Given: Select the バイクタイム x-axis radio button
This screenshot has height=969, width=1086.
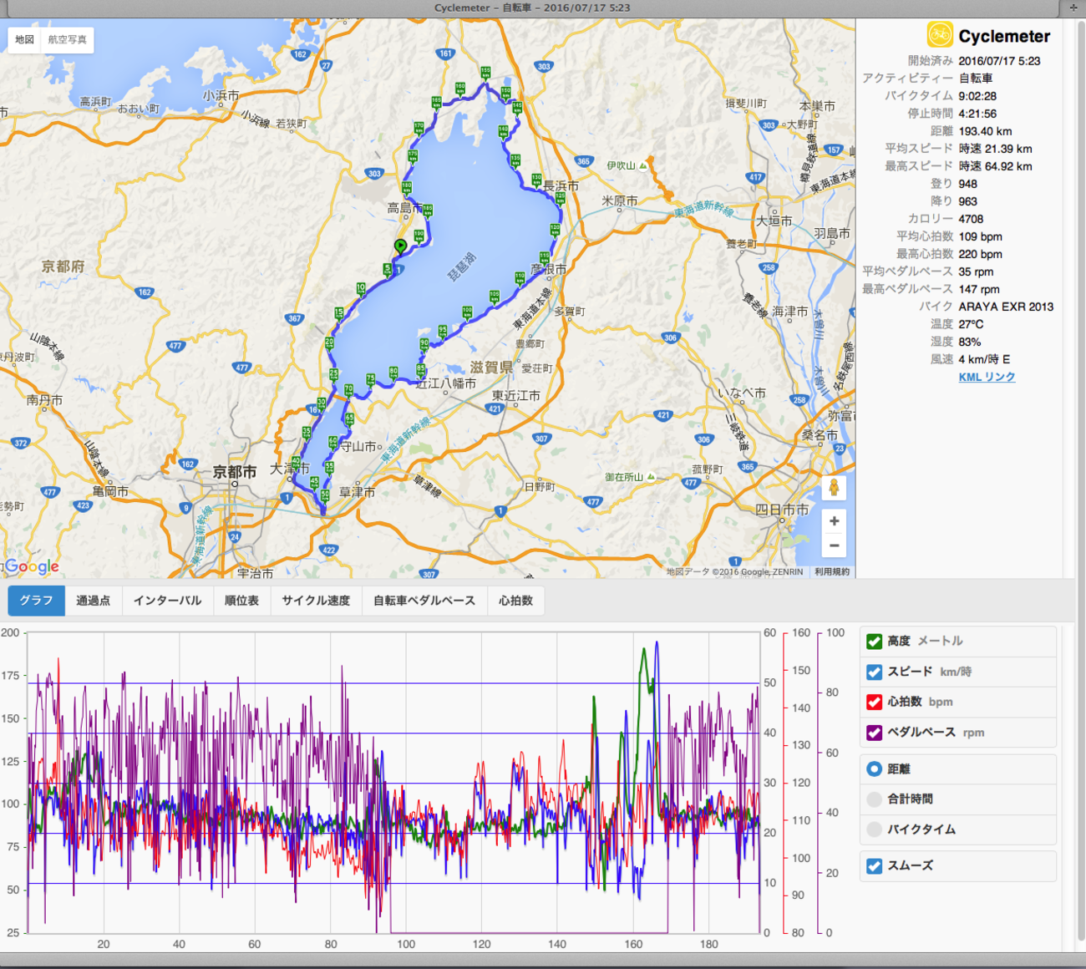Looking at the screenshot, I should (x=874, y=829).
